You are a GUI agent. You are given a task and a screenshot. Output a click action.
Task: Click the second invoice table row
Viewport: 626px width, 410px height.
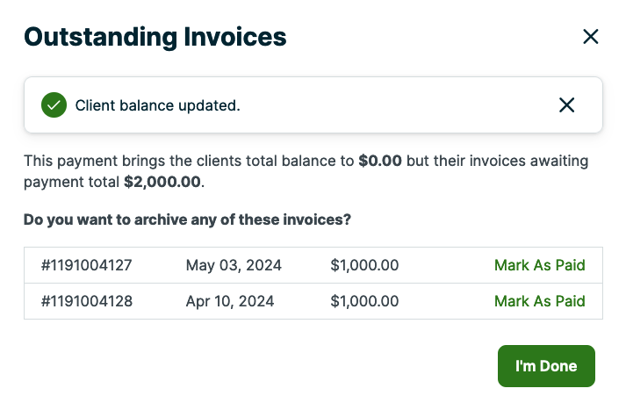[x=439, y=301]
